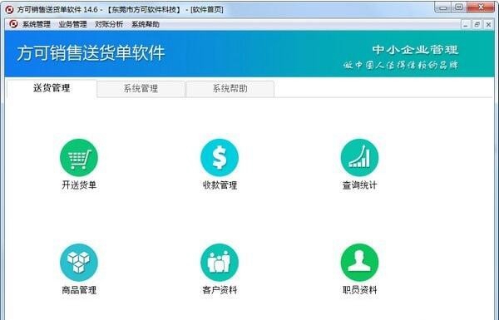The width and height of the screenshot is (499, 320).
Task: Open the 客户资料 people icon
Action: [x=220, y=263]
